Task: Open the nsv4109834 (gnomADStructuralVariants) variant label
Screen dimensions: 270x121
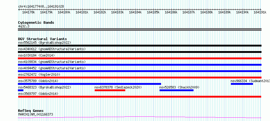Action: (52, 62)
